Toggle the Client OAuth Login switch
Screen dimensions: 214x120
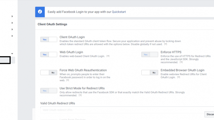[49, 39]
